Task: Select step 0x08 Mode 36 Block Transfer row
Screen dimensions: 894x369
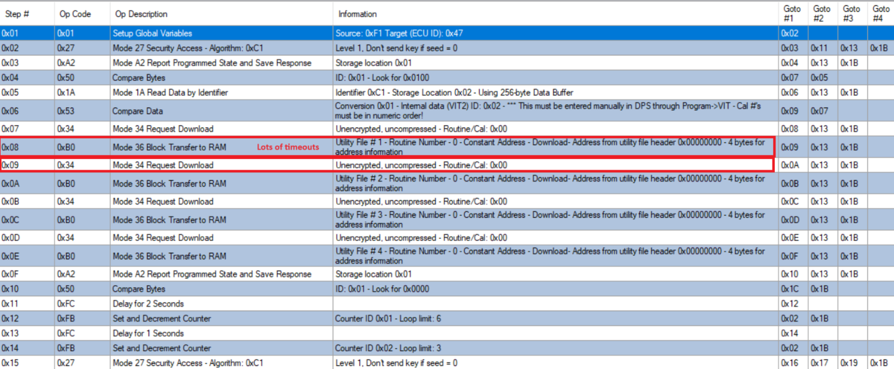Action: [447, 147]
